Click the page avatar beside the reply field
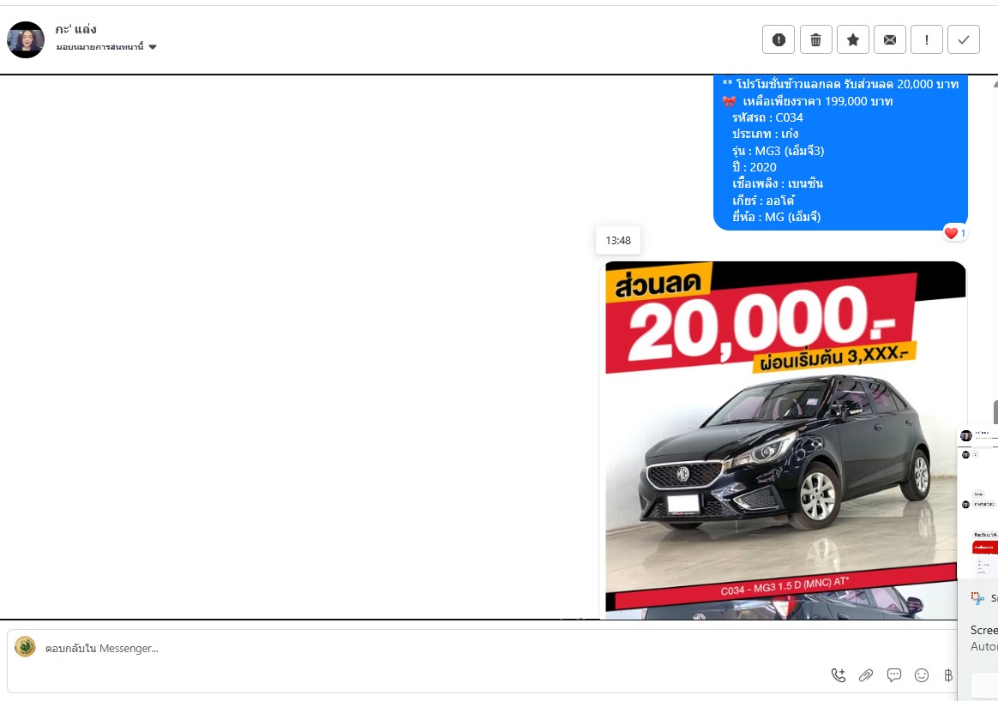The width and height of the screenshot is (998, 701). coord(26,647)
